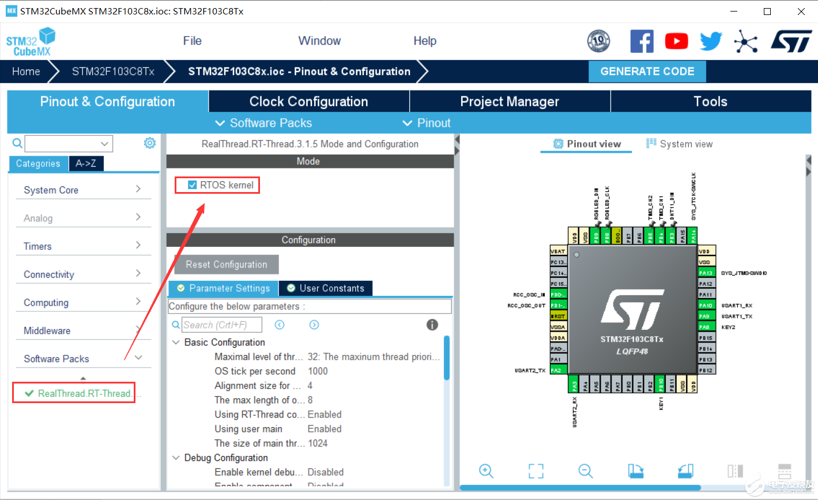Switch to the A->Z tab
Viewport: 818px width, 500px height.
86,164
